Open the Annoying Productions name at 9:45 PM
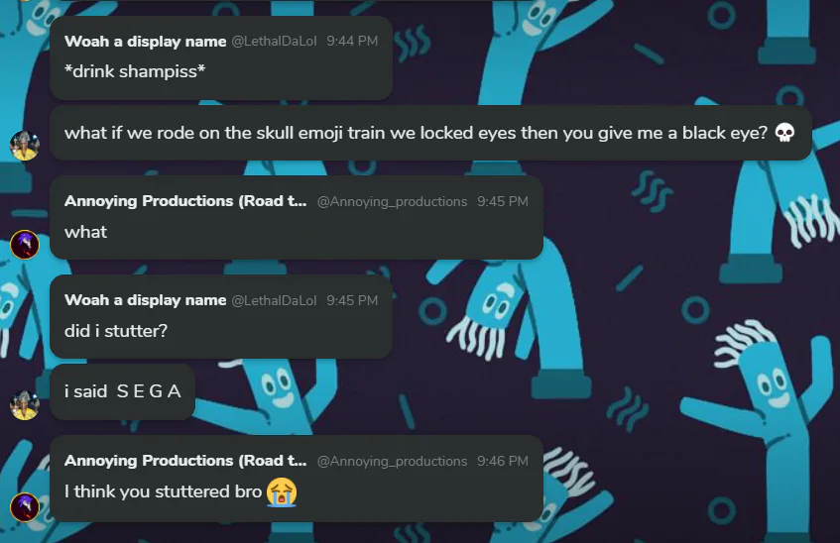 pos(185,201)
